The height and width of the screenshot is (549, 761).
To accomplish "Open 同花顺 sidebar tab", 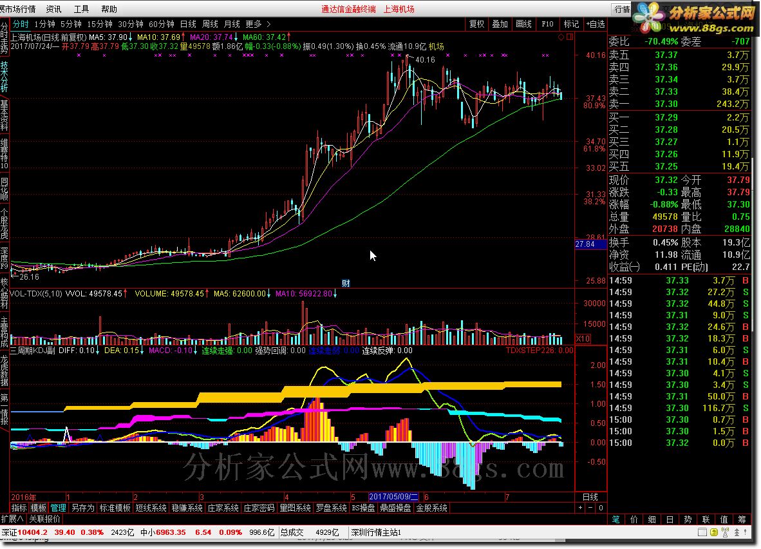I will pos(5,189).
